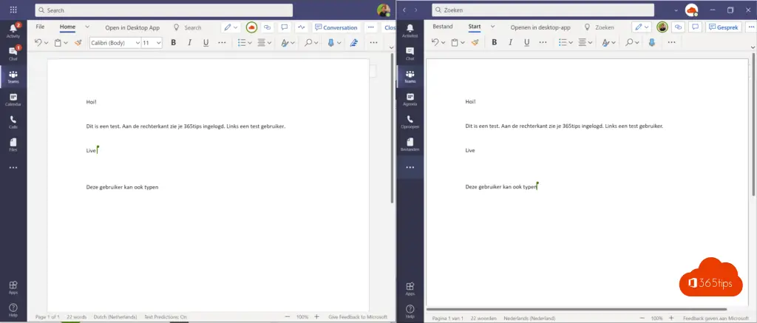Click Give Feedback to Microsoft link
Screen dimensions: 757x323
point(358,317)
